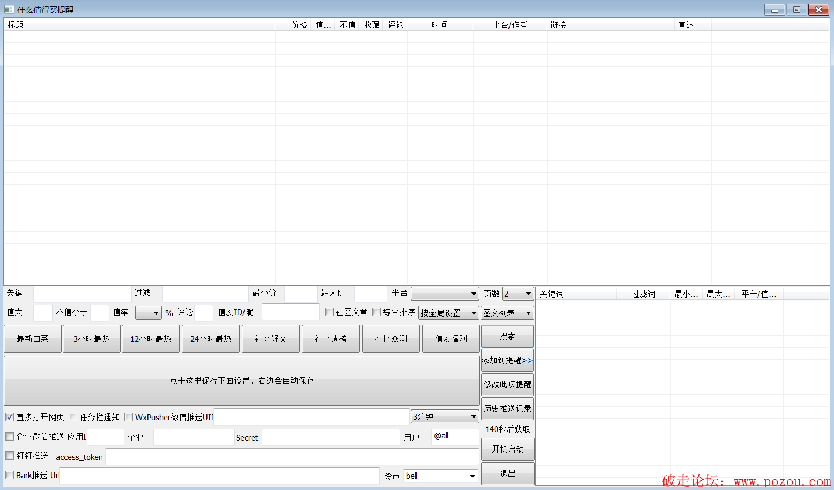Uncheck the 直接打开网页 option
This screenshot has height=490, width=834.
click(10, 417)
